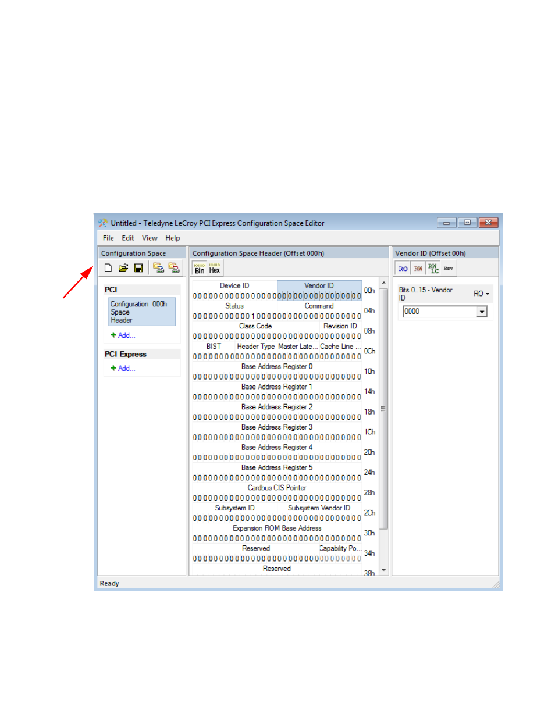
Task: Open the View menu
Action: [150, 238]
